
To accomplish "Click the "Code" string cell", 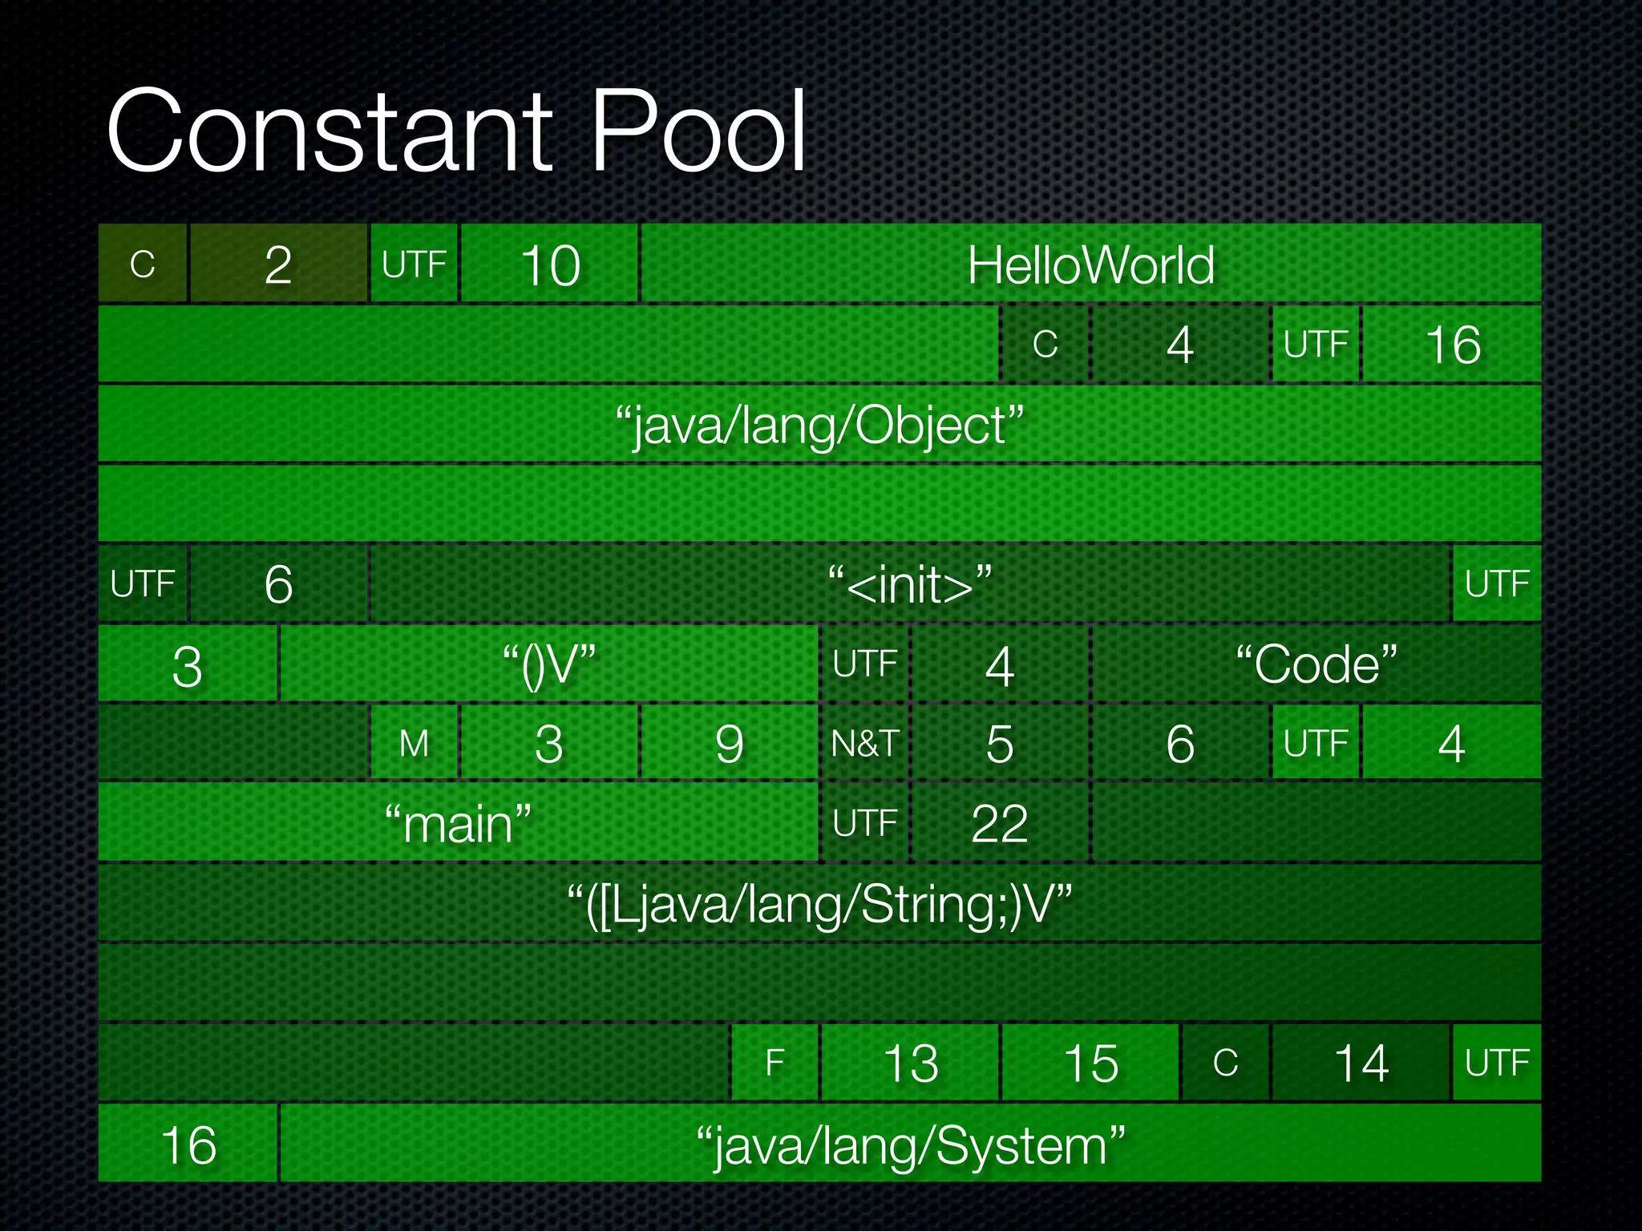I will point(1316,664).
